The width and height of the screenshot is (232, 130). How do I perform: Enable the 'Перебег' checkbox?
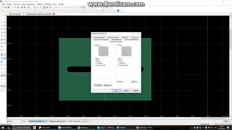(x=117, y=82)
